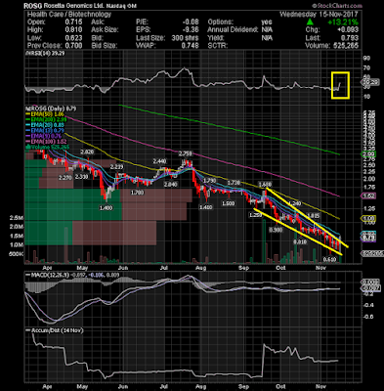Click the Open value 0.715

(73, 22)
